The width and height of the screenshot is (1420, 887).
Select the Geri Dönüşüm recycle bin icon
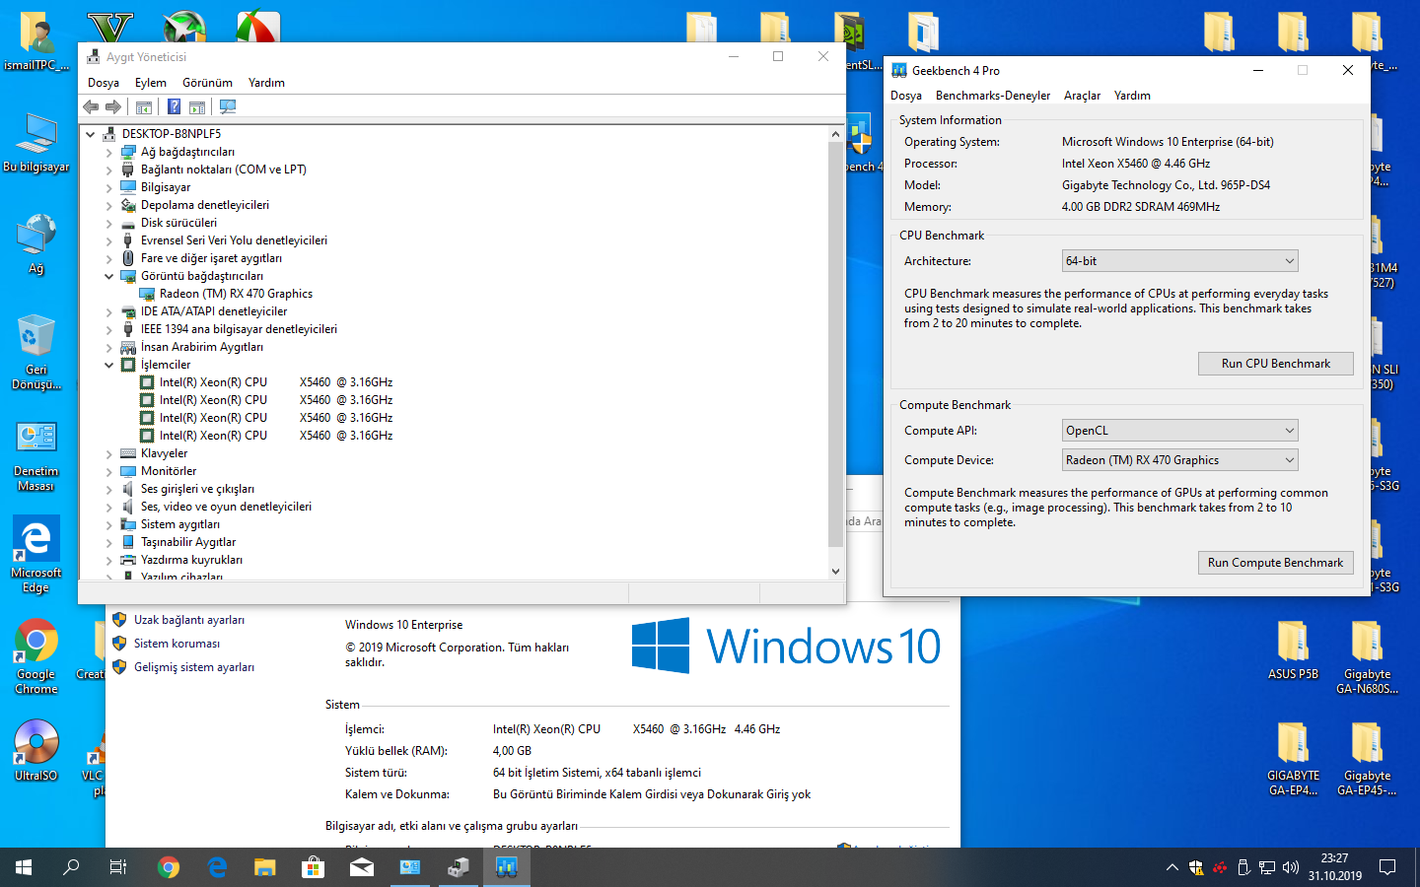click(36, 352)
